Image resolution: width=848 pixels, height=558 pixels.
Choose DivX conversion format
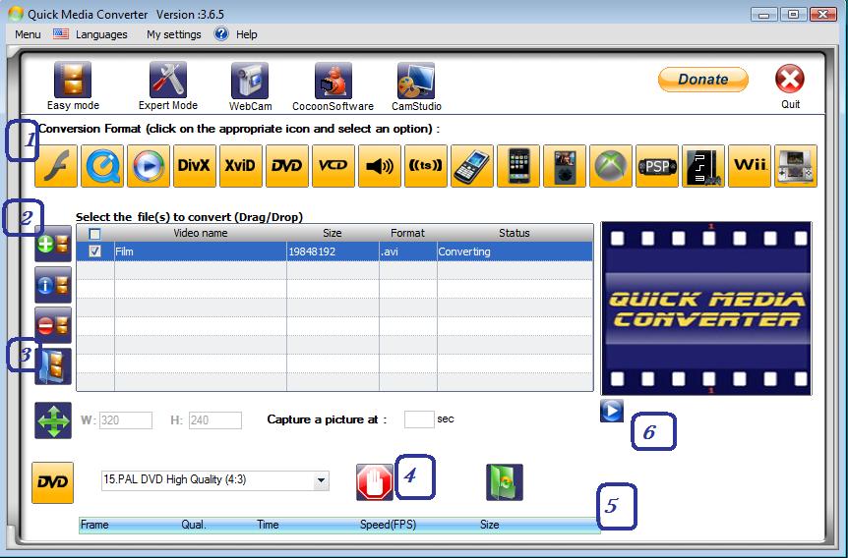[195, 166]
